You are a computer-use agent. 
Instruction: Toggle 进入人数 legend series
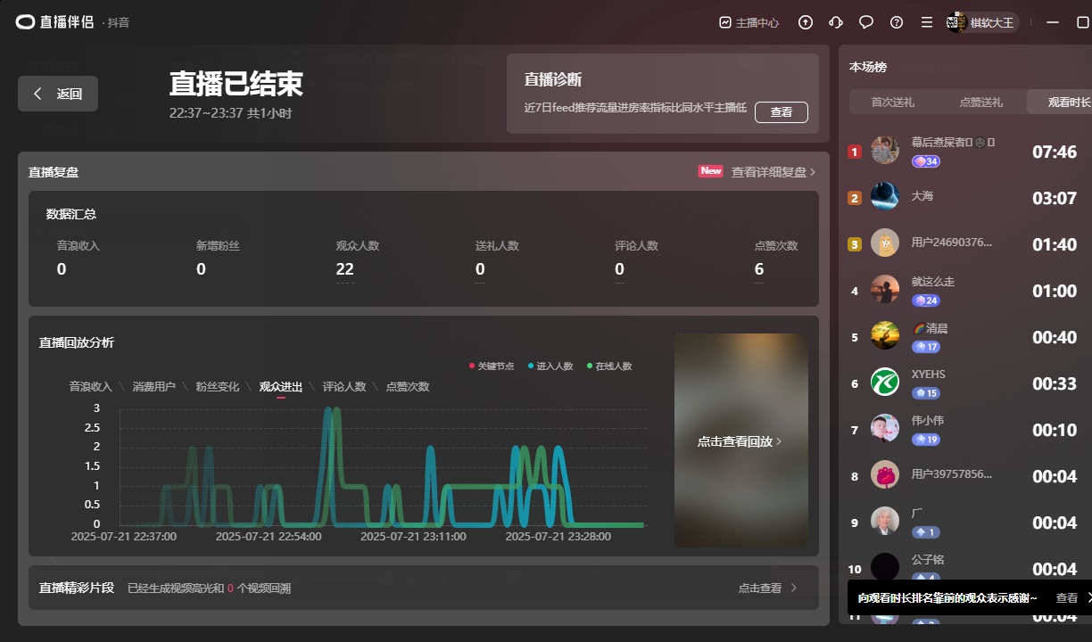[x=550, y=366]
